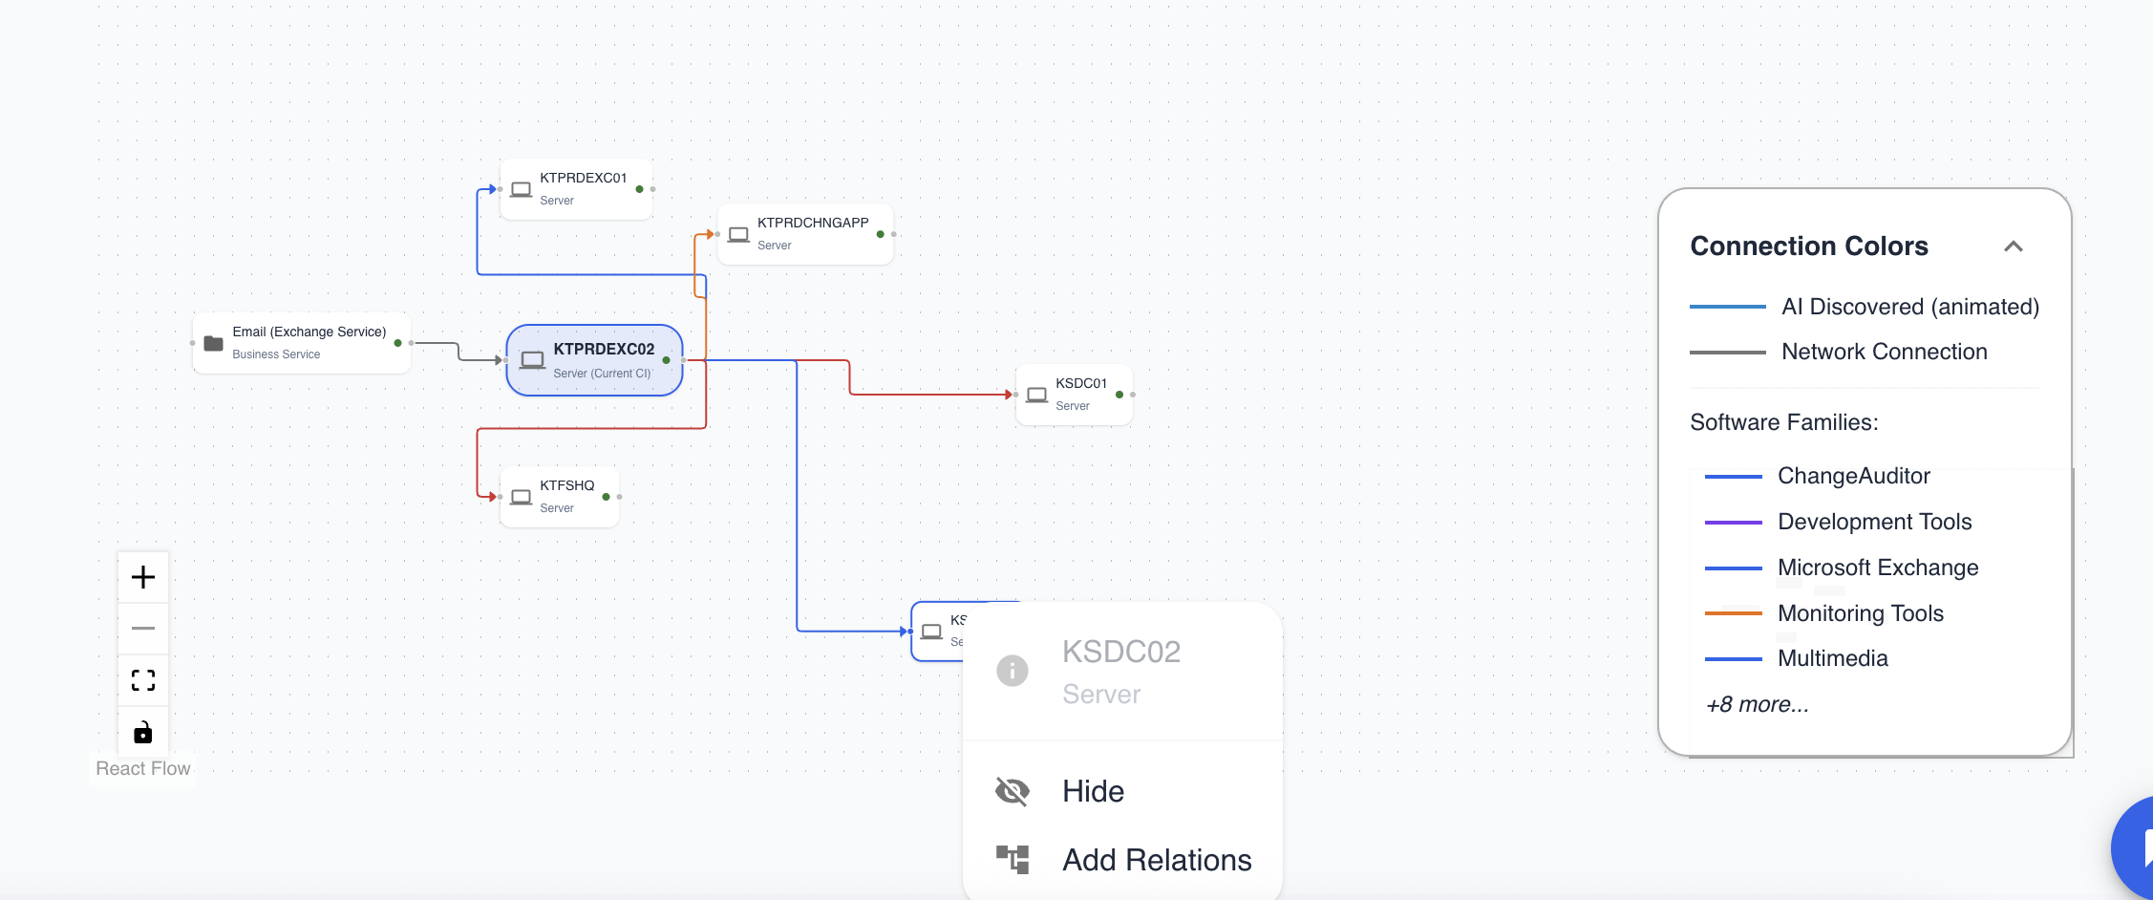Select Hide from the context menu

click(x=1093, y=790)
